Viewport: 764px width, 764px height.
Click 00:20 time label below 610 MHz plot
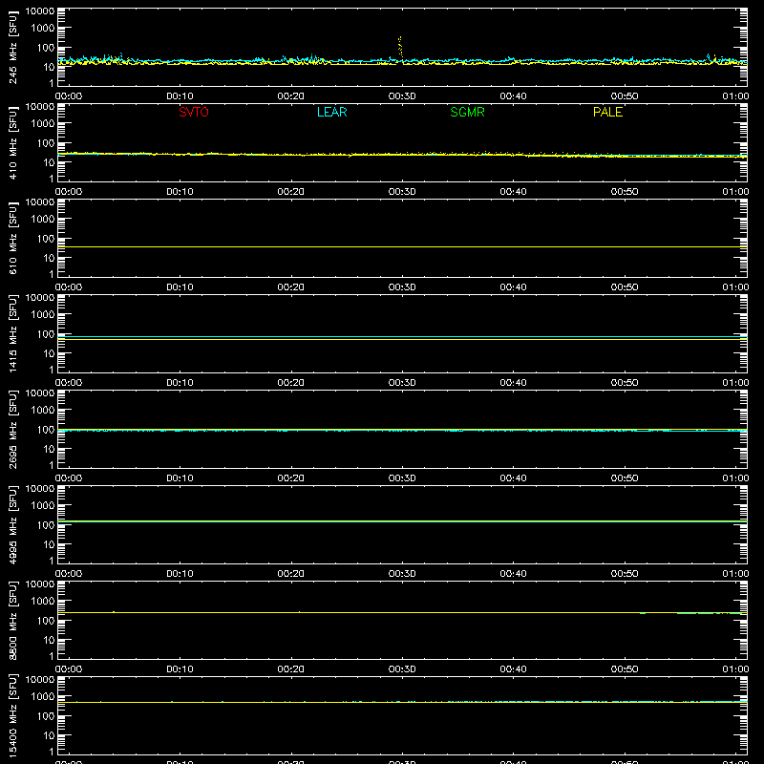coord(291,287)
